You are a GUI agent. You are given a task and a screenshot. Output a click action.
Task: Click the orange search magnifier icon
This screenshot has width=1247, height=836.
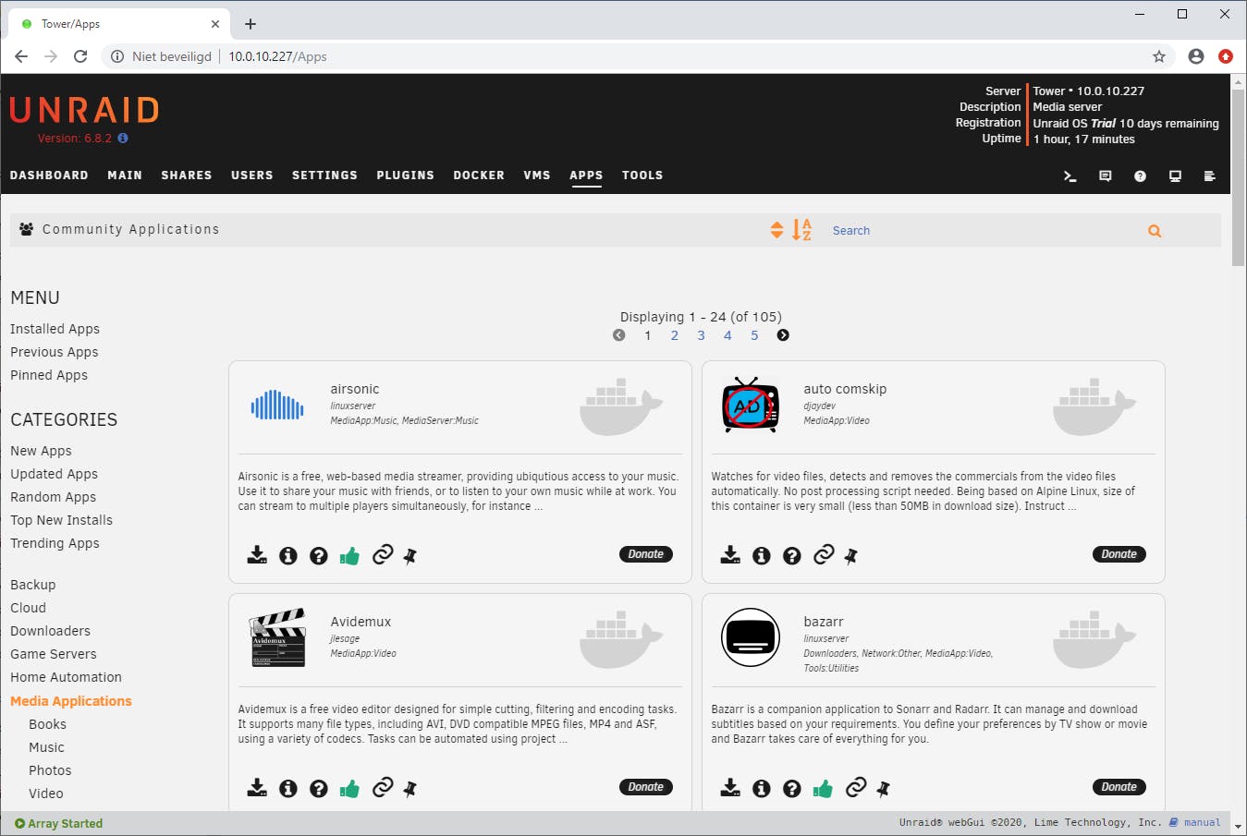pos(1155,231)
